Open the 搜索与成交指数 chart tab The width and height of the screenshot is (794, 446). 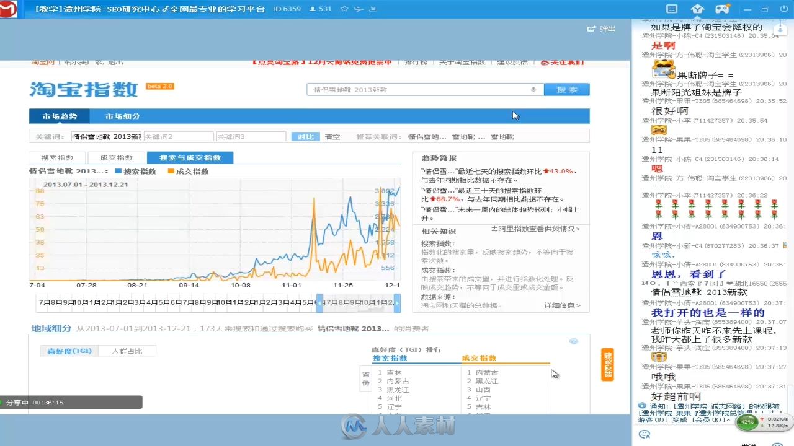point(190,158)
